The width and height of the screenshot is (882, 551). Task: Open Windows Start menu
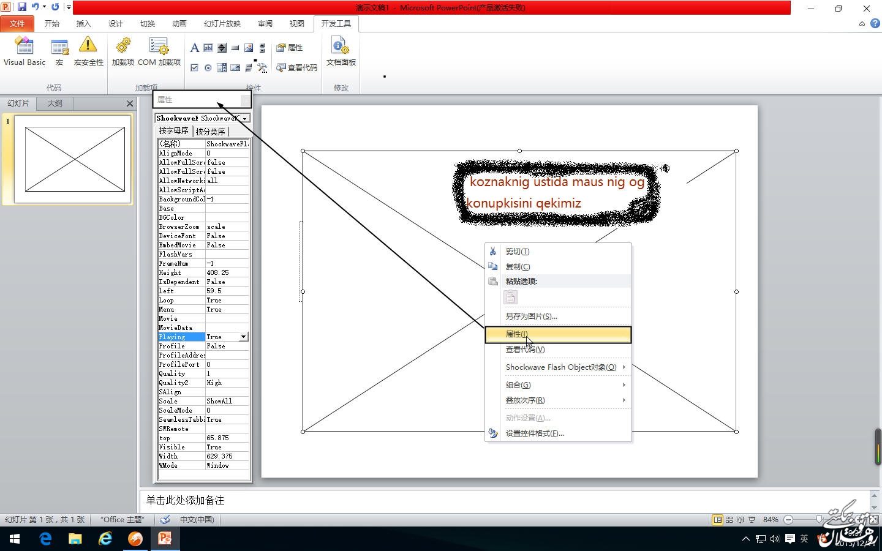click(15, 539)
